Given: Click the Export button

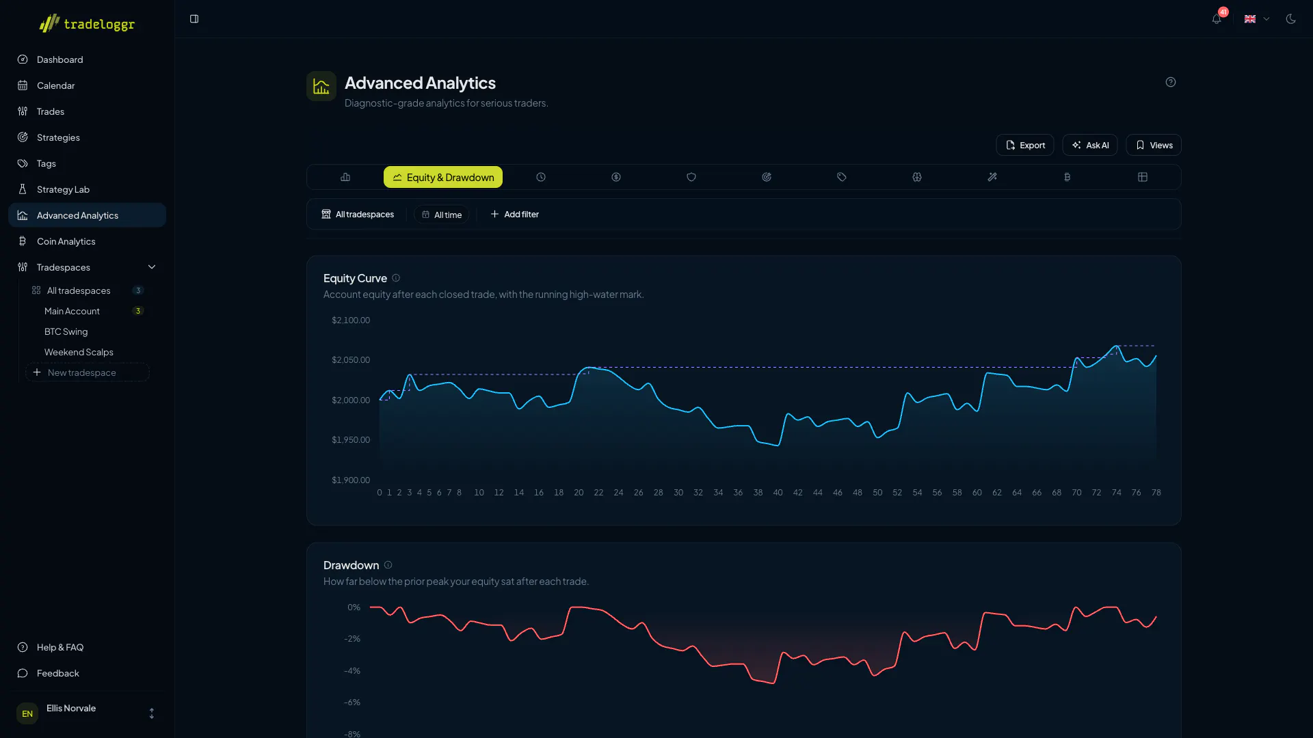Looking at the screenshot, I should pyautogui.click(x=1025, y=145).
